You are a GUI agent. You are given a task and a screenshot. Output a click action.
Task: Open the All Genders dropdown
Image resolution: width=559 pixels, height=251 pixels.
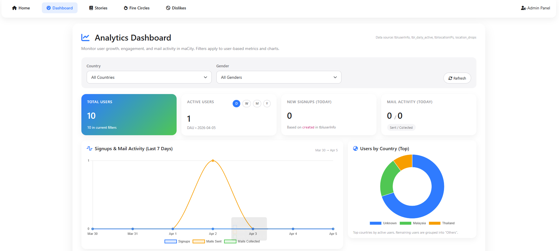pyautogui.click(x=279, y=77)
